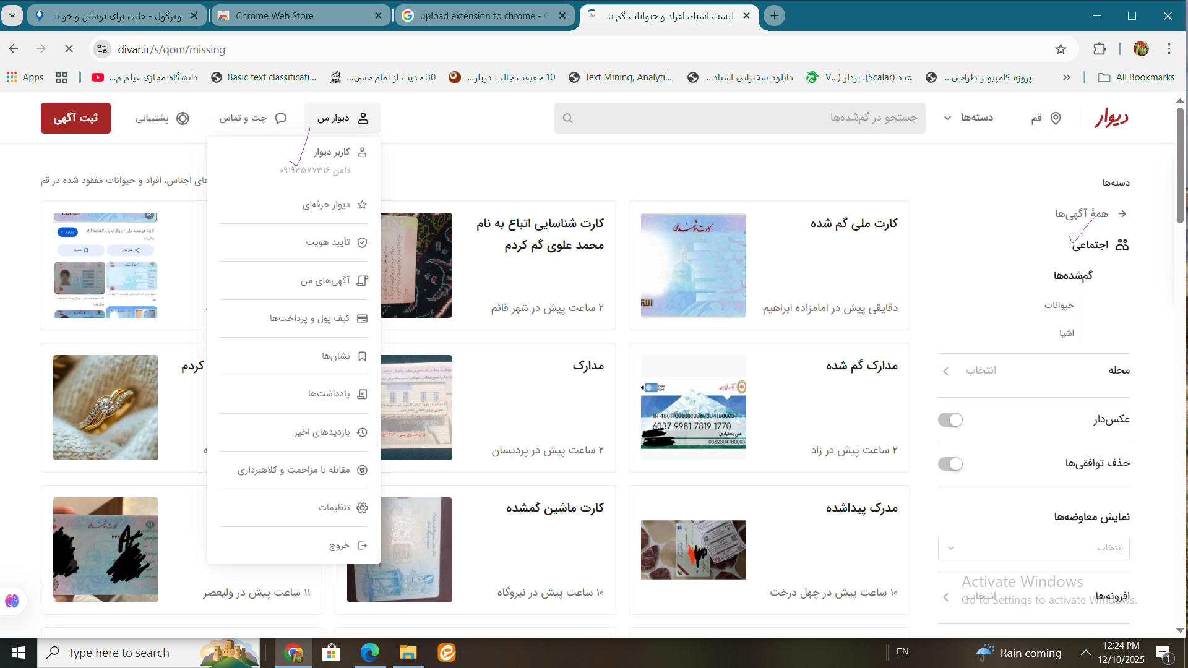1188x668 pixels.
Task: Open آگهی‌های من menu item
Action: coord(325,281)
